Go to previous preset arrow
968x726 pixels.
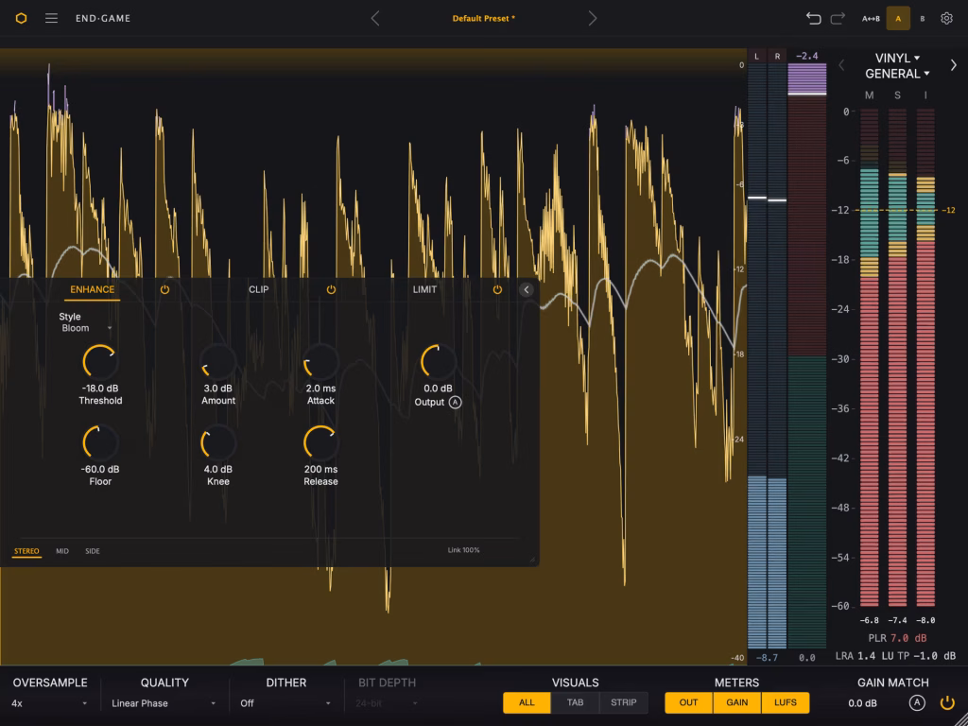pos(374,19)
